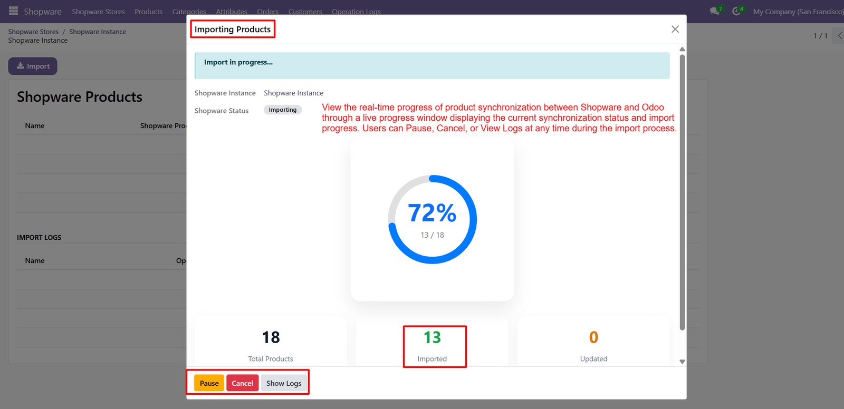Image resolution: width=844 pixels, height=409 pixels.
Task: Close the Importing Products dialog
Action: click(675, 29)
